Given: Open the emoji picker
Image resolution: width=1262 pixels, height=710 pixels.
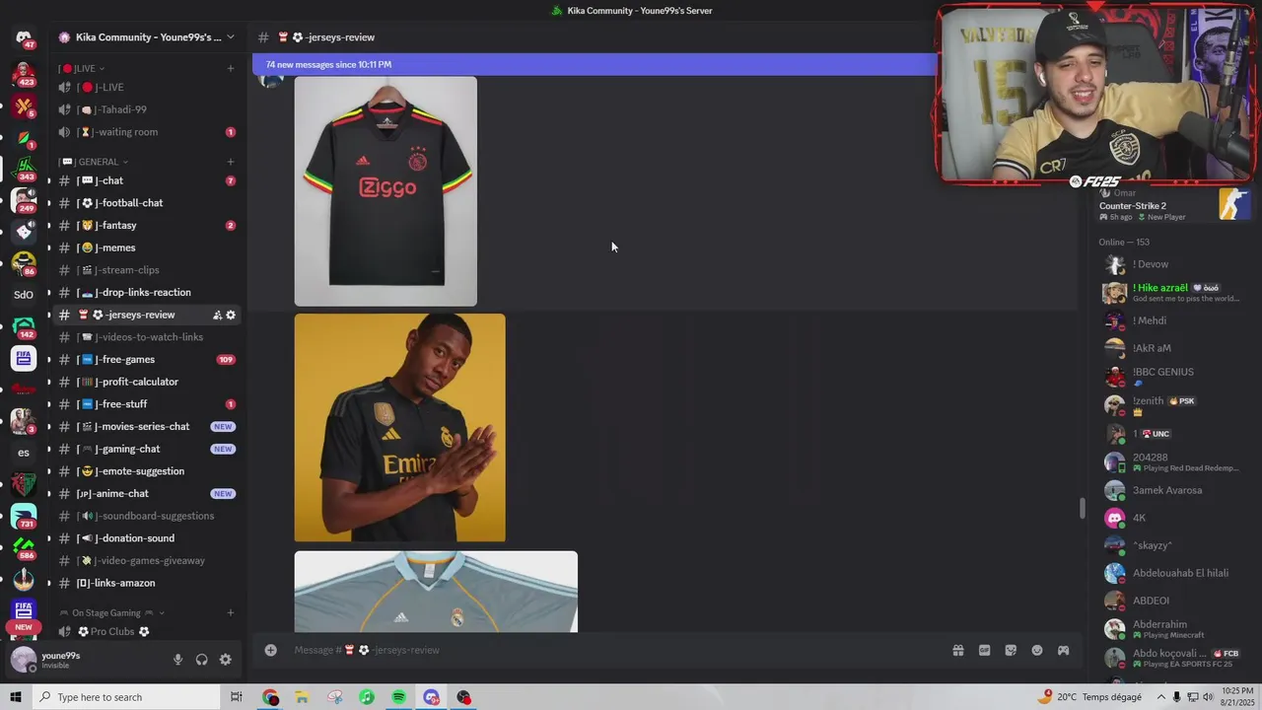Looking at the screenshot, I should click(x=1037, y=650).
